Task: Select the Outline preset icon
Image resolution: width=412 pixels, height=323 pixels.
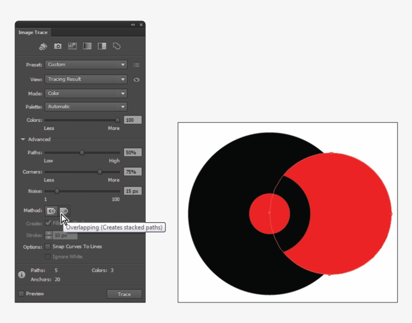Action: (117, 46)
